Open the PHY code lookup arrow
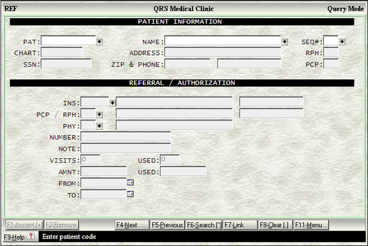Image resolution: width=368 pixels, height=246 pixels. click(99, 126)
